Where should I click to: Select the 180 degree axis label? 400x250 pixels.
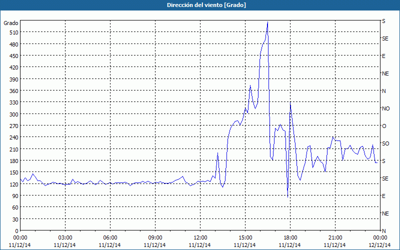pos(13,161)
